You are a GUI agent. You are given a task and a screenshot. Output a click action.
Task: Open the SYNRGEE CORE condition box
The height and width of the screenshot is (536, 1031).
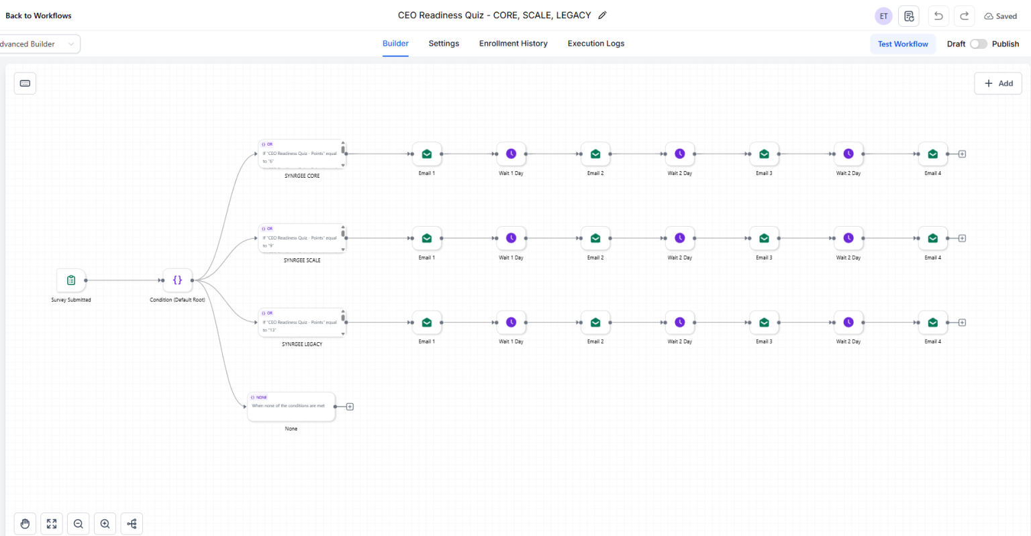(301, 154)
